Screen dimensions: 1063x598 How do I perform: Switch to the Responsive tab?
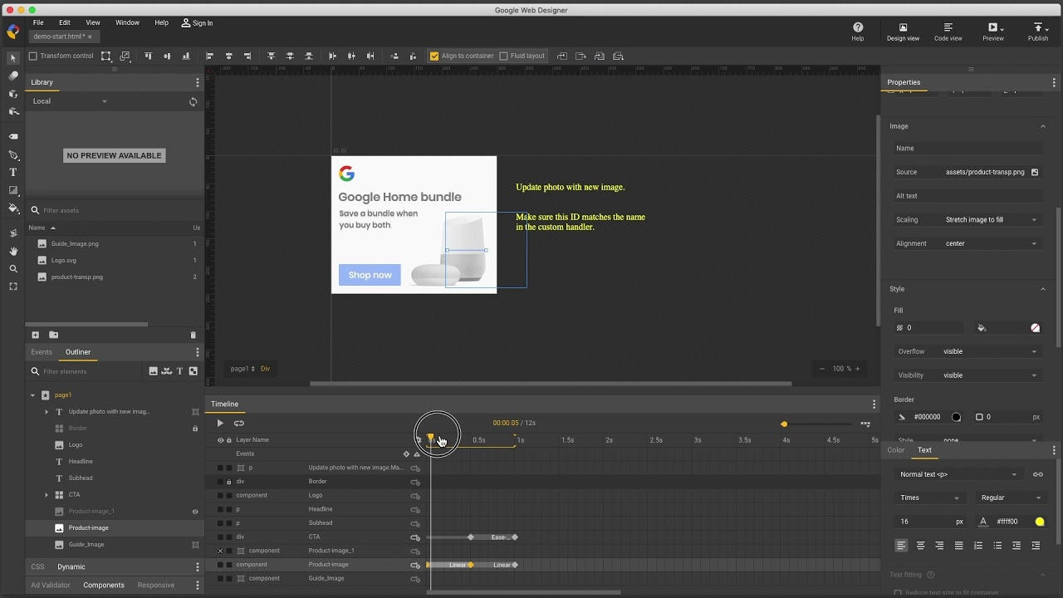[156, 585]
